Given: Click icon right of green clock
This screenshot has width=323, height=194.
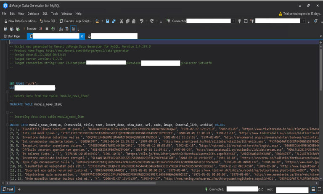Looking at the screenshot, I should coord(61,29).
